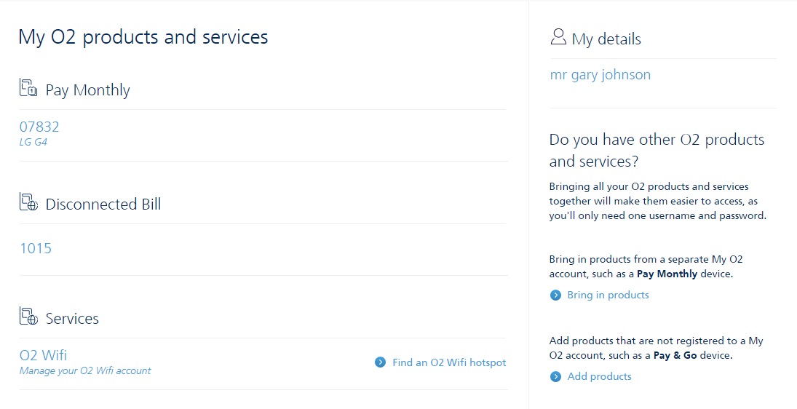Open mr gary johnson details
The width and height of the screenshot is (797, 409).
pos(600,74)
